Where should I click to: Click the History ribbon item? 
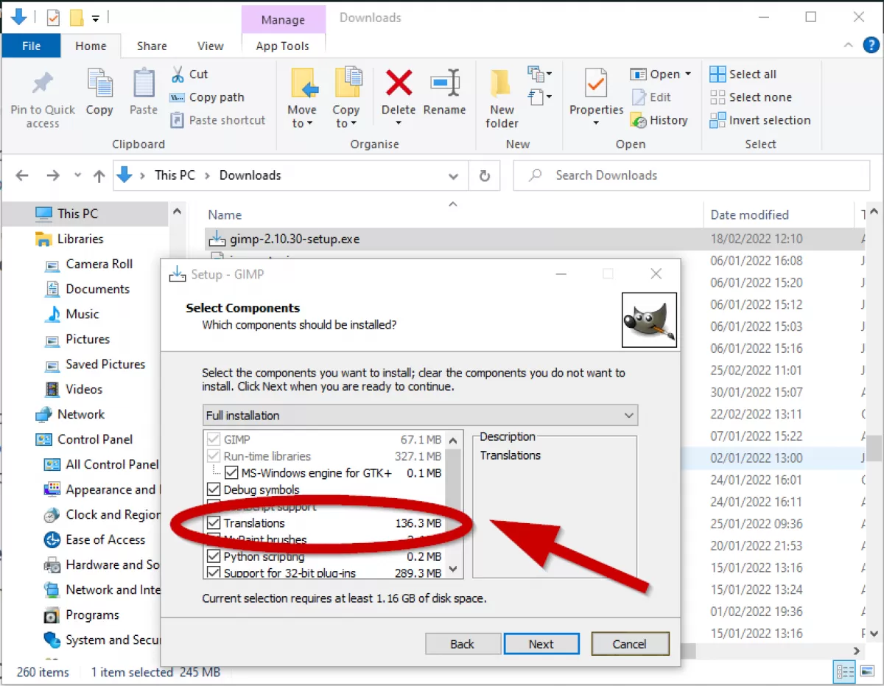click(660, 120)
